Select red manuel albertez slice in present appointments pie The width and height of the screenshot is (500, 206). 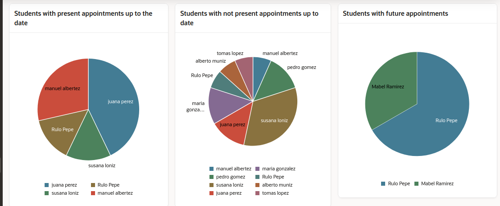point(63,90)
